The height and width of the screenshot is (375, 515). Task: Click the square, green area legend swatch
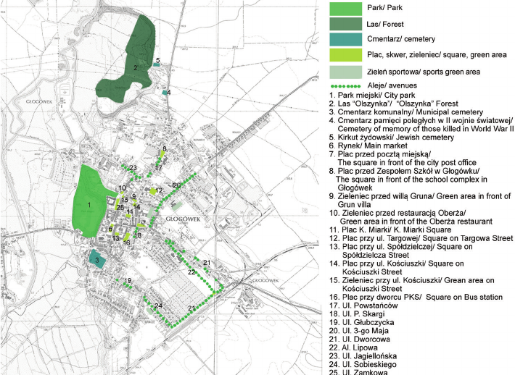(x=346, y=55)
